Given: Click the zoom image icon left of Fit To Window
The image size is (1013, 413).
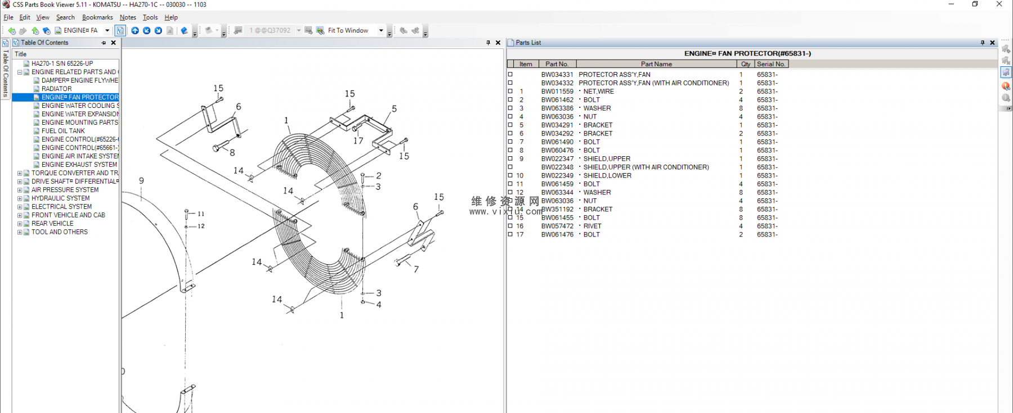Looking at the screenshot, I should (320, 30).
